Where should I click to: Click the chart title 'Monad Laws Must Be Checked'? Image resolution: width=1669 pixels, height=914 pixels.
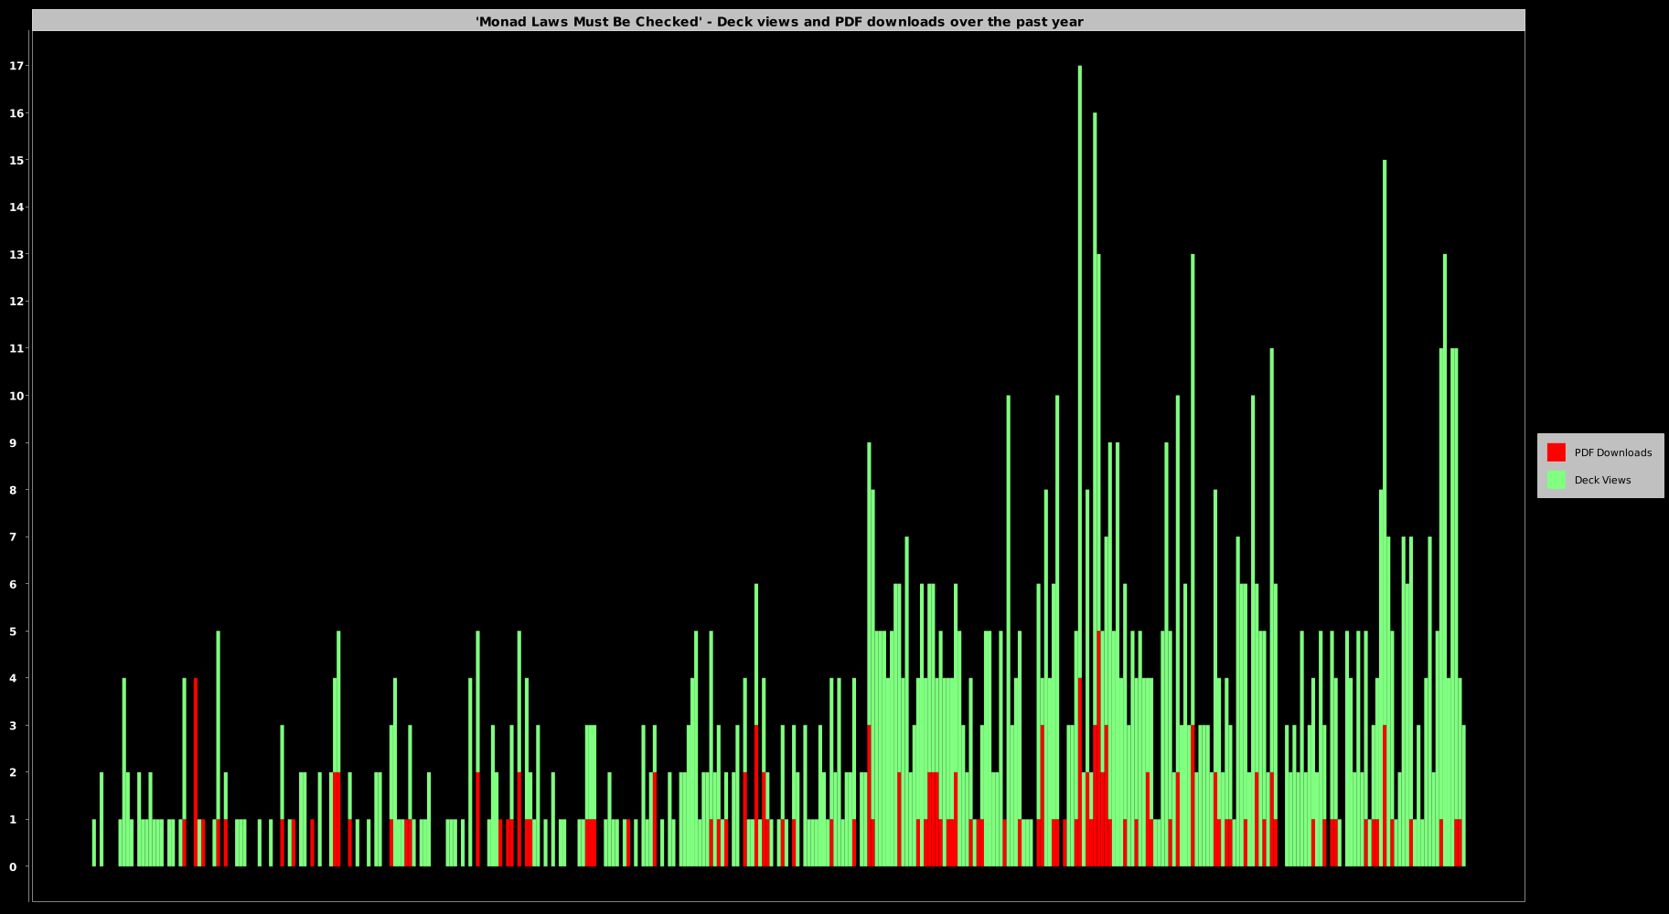tap(779, 21)
